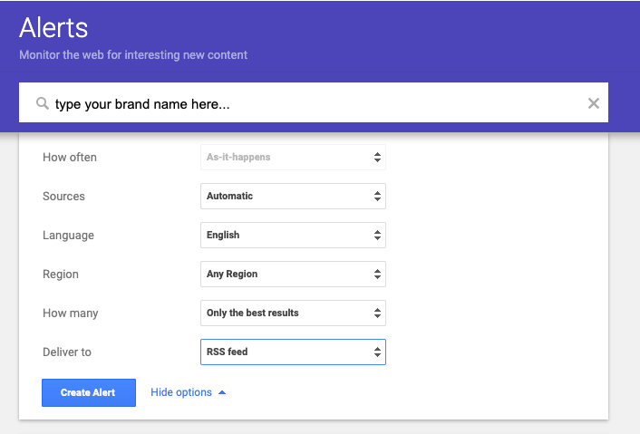The width and height of the screenshot is (640, 434).
Task: Select the Language label text
Action: click(x=68, y=235)
